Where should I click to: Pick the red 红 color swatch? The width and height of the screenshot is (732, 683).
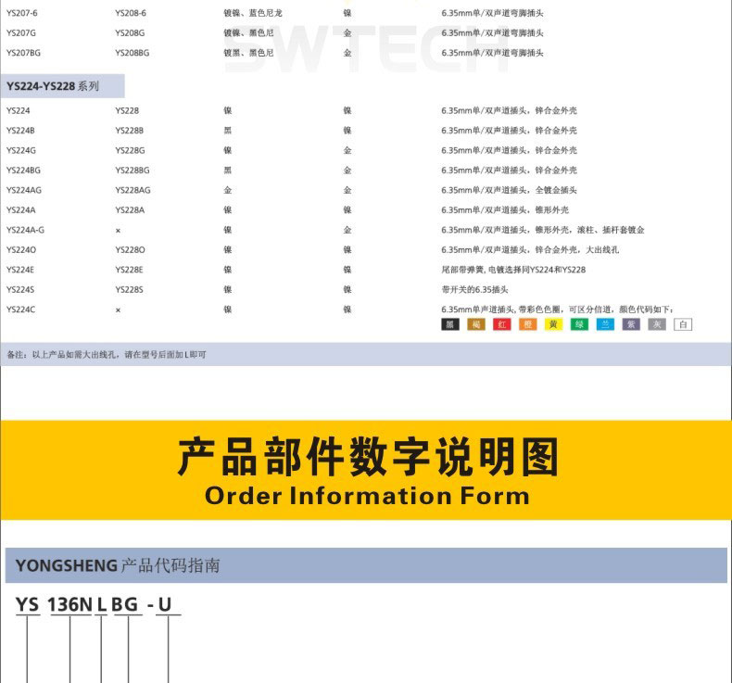point(501,324)
